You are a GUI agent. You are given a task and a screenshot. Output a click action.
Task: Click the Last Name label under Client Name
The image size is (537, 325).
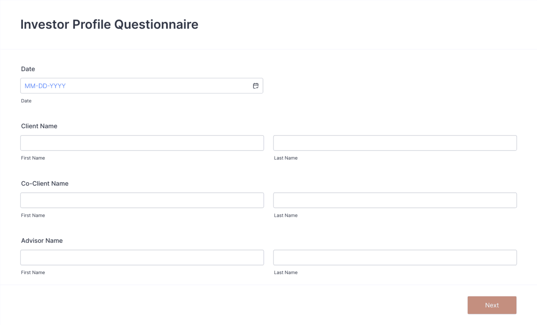point(286,158)
